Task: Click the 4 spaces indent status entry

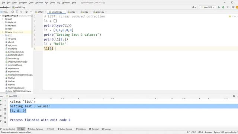Action: pyautogui.click(x=208, y=133)
